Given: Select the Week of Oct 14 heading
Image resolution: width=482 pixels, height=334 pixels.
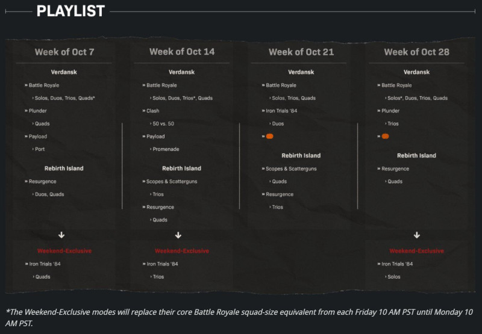Looking at the screenshot, I should click(182, 52).
